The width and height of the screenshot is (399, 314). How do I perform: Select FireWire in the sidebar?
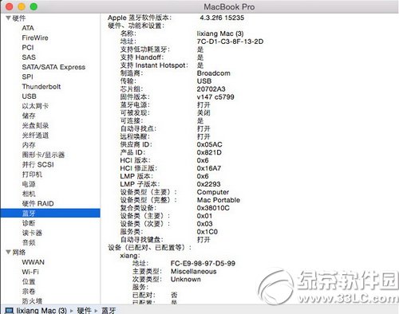(x=35, y=37)
